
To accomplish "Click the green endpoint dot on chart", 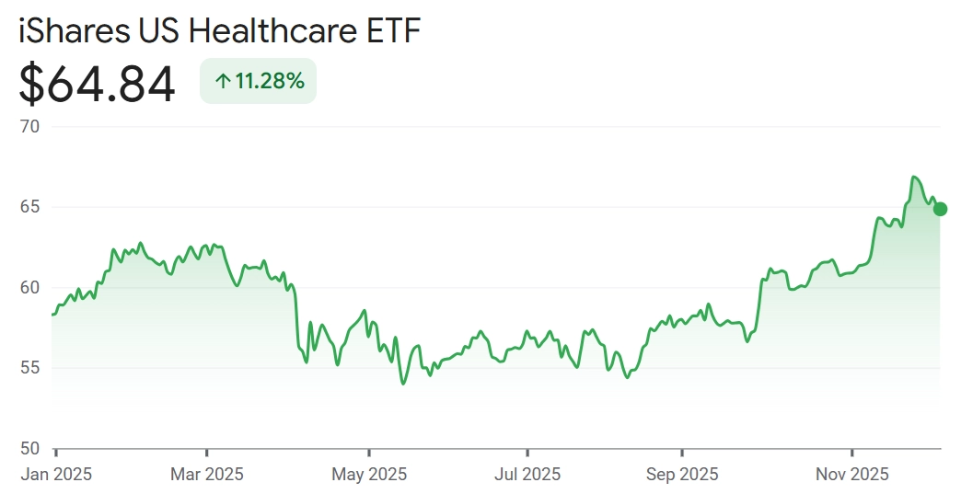I will [x=940, y=209].
